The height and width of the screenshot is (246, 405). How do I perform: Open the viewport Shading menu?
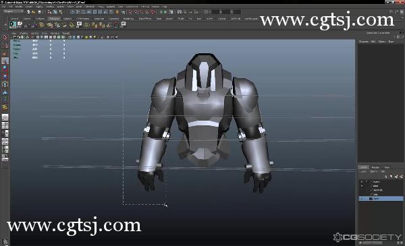pos(24,33)
